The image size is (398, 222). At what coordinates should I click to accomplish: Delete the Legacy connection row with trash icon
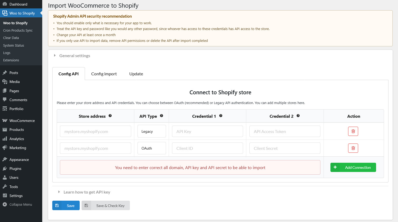(x=353, y=131)
